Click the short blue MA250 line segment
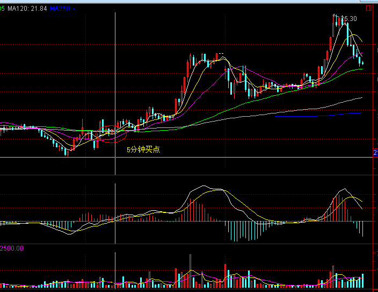The width and height of the screenshot is (378, 292). tap(301, 115)
